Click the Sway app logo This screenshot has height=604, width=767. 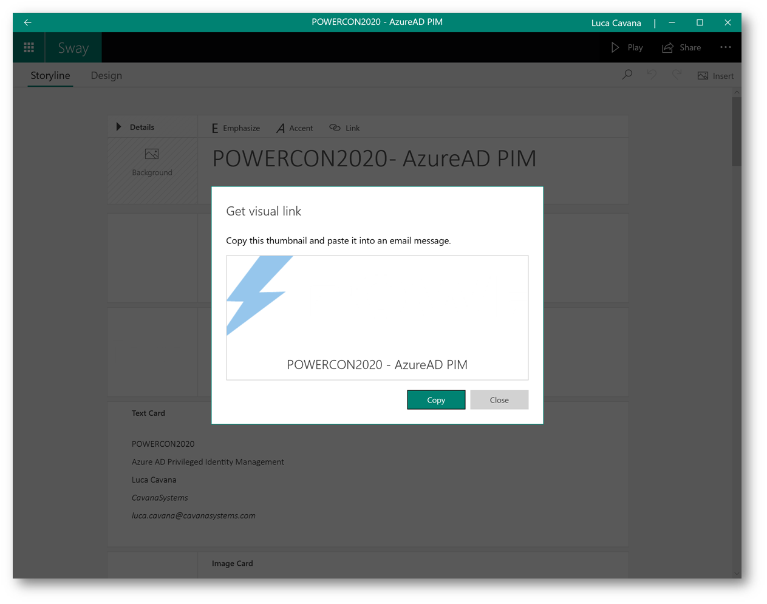pos(73,48)
